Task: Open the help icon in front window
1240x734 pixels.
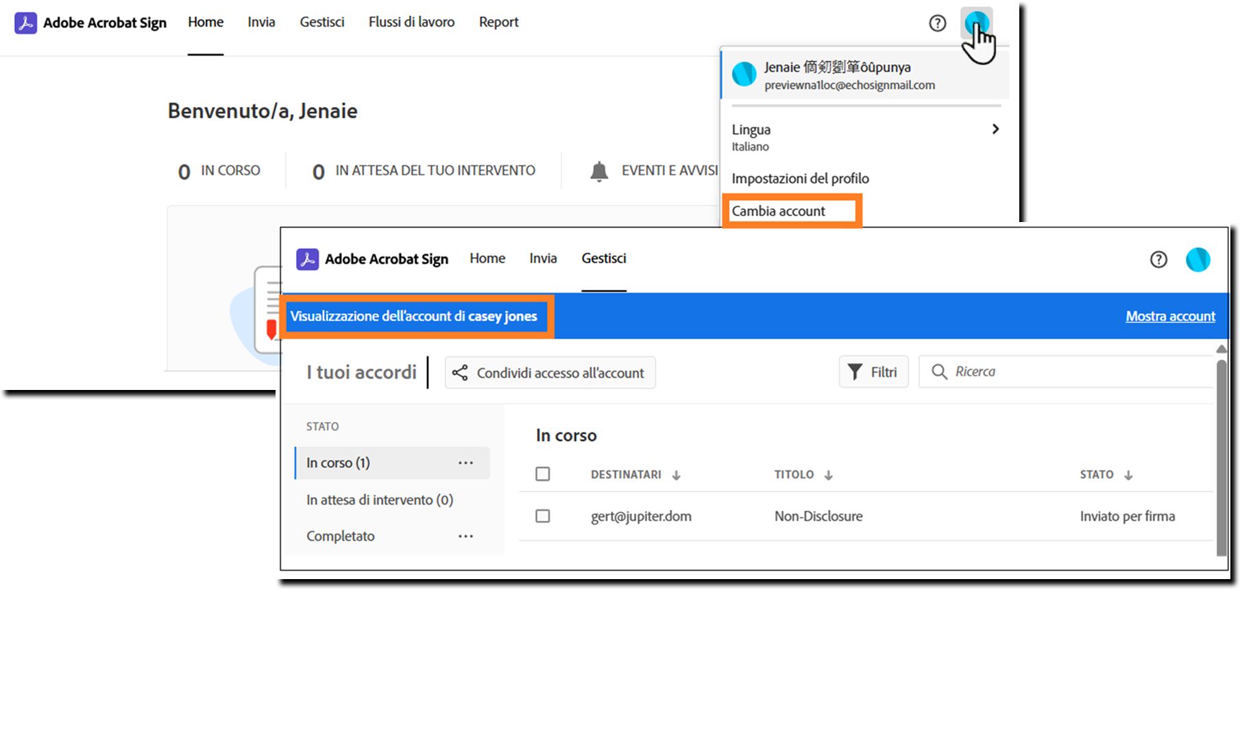Action: pos(1158,260)
